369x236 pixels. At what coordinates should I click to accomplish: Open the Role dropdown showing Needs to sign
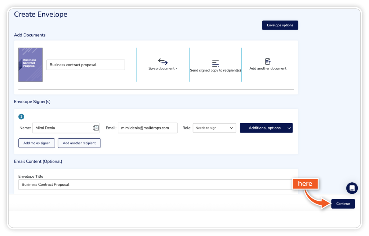point(214,128)
